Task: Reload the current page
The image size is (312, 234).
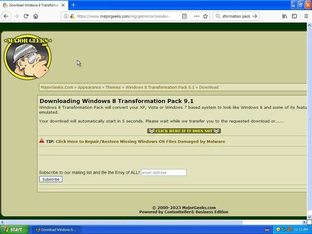Action: (x=26, y=16)
